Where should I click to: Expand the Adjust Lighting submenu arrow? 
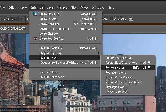point(99,53)
